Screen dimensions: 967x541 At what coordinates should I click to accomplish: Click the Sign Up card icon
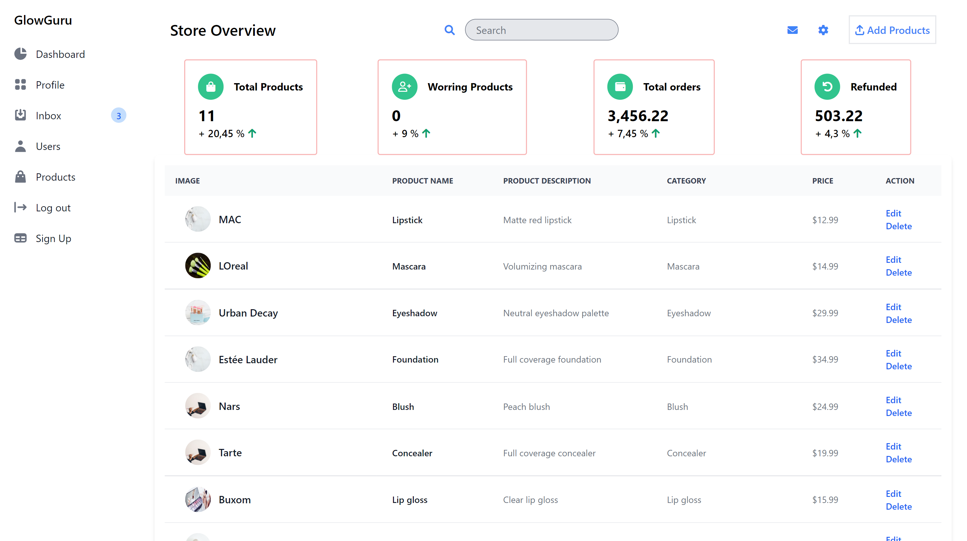point(21,238)
